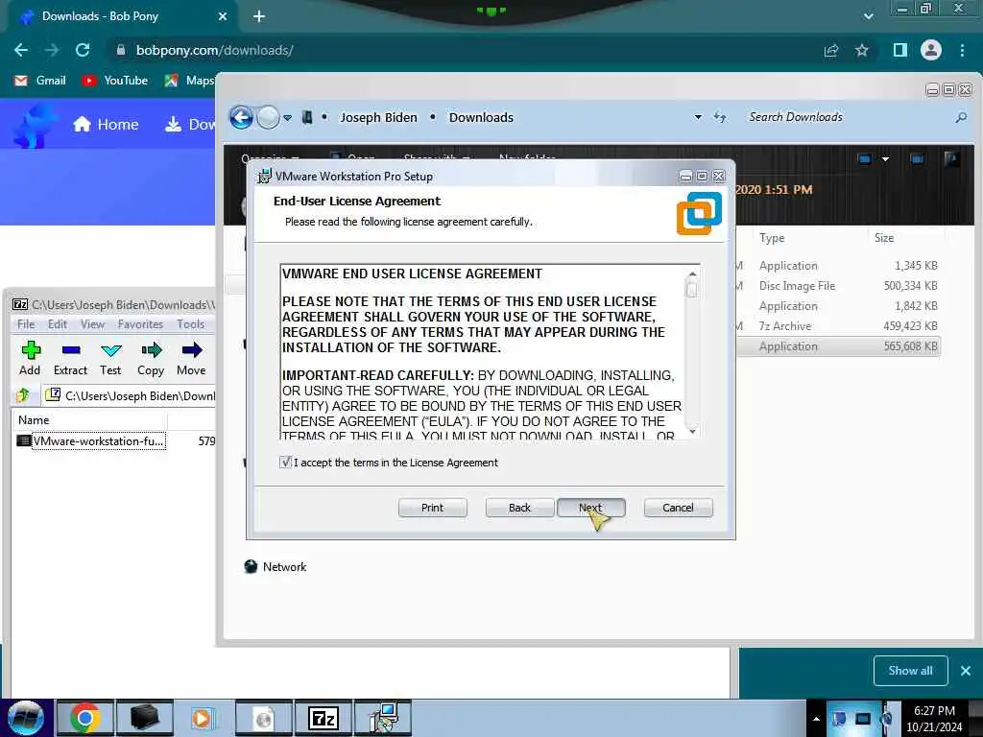Select the Application row sized 1,842 KB
This screenshot has height=737, width=983.
click(838, 306)
